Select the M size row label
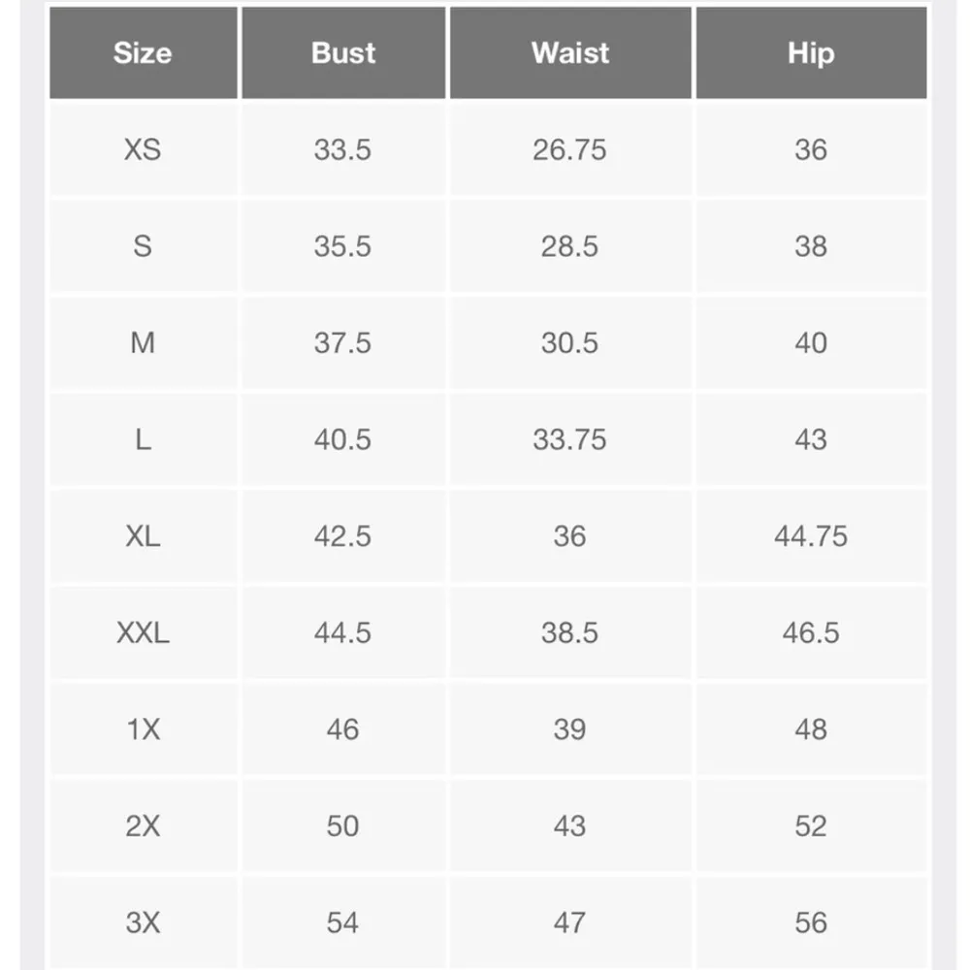Screen dimensions: 970x970 [x=143, y=342]
